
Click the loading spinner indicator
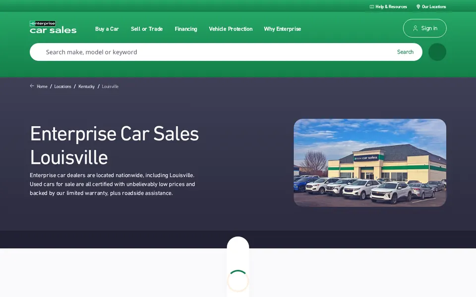tap(238, 281)
